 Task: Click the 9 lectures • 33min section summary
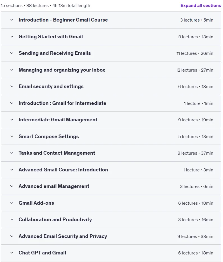195,237
